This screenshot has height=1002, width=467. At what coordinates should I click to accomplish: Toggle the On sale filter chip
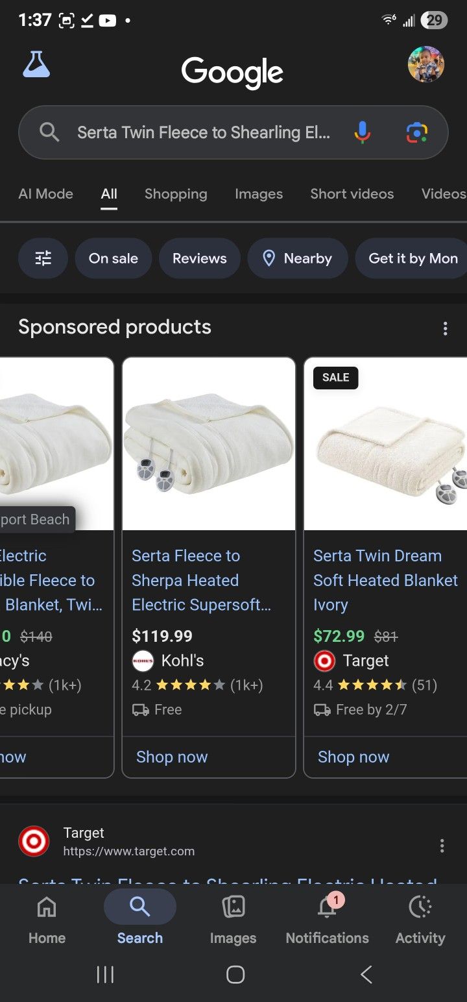[114, 258]
